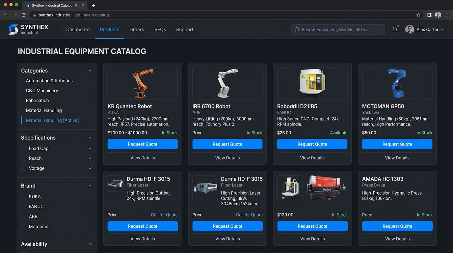Filter by Motoman brand checkbox
This screenshot has height=253, width=453.
pos(24,227)
